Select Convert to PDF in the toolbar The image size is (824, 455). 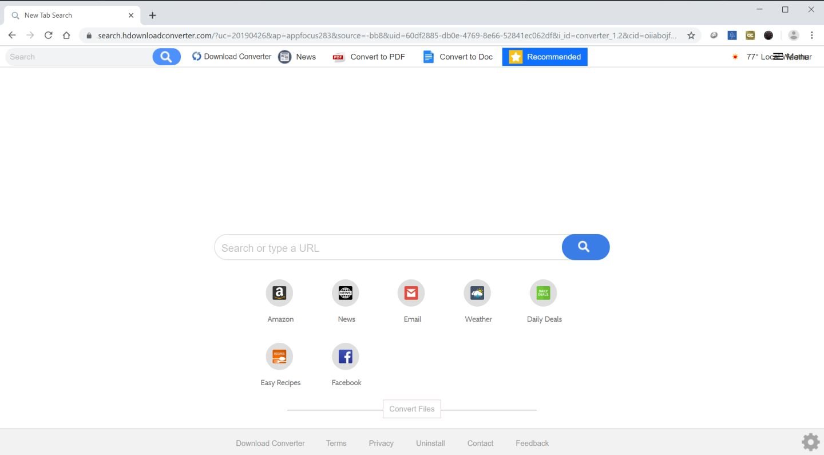pyautogui.click(x=369, y=57)
